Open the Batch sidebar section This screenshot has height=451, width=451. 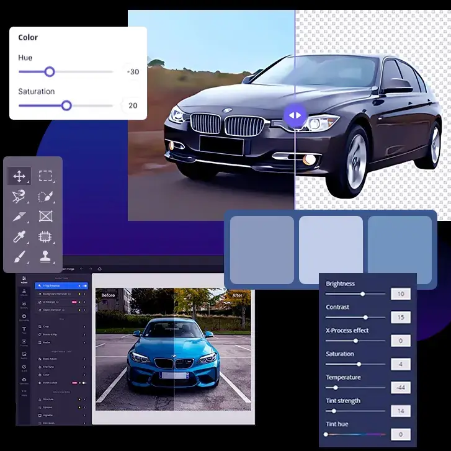[x=24, y=355]
